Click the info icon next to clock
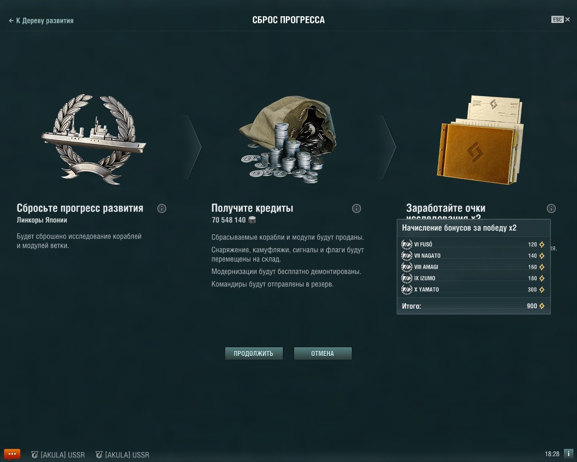This screenshot has height=462, width=577. click(568, 454)
